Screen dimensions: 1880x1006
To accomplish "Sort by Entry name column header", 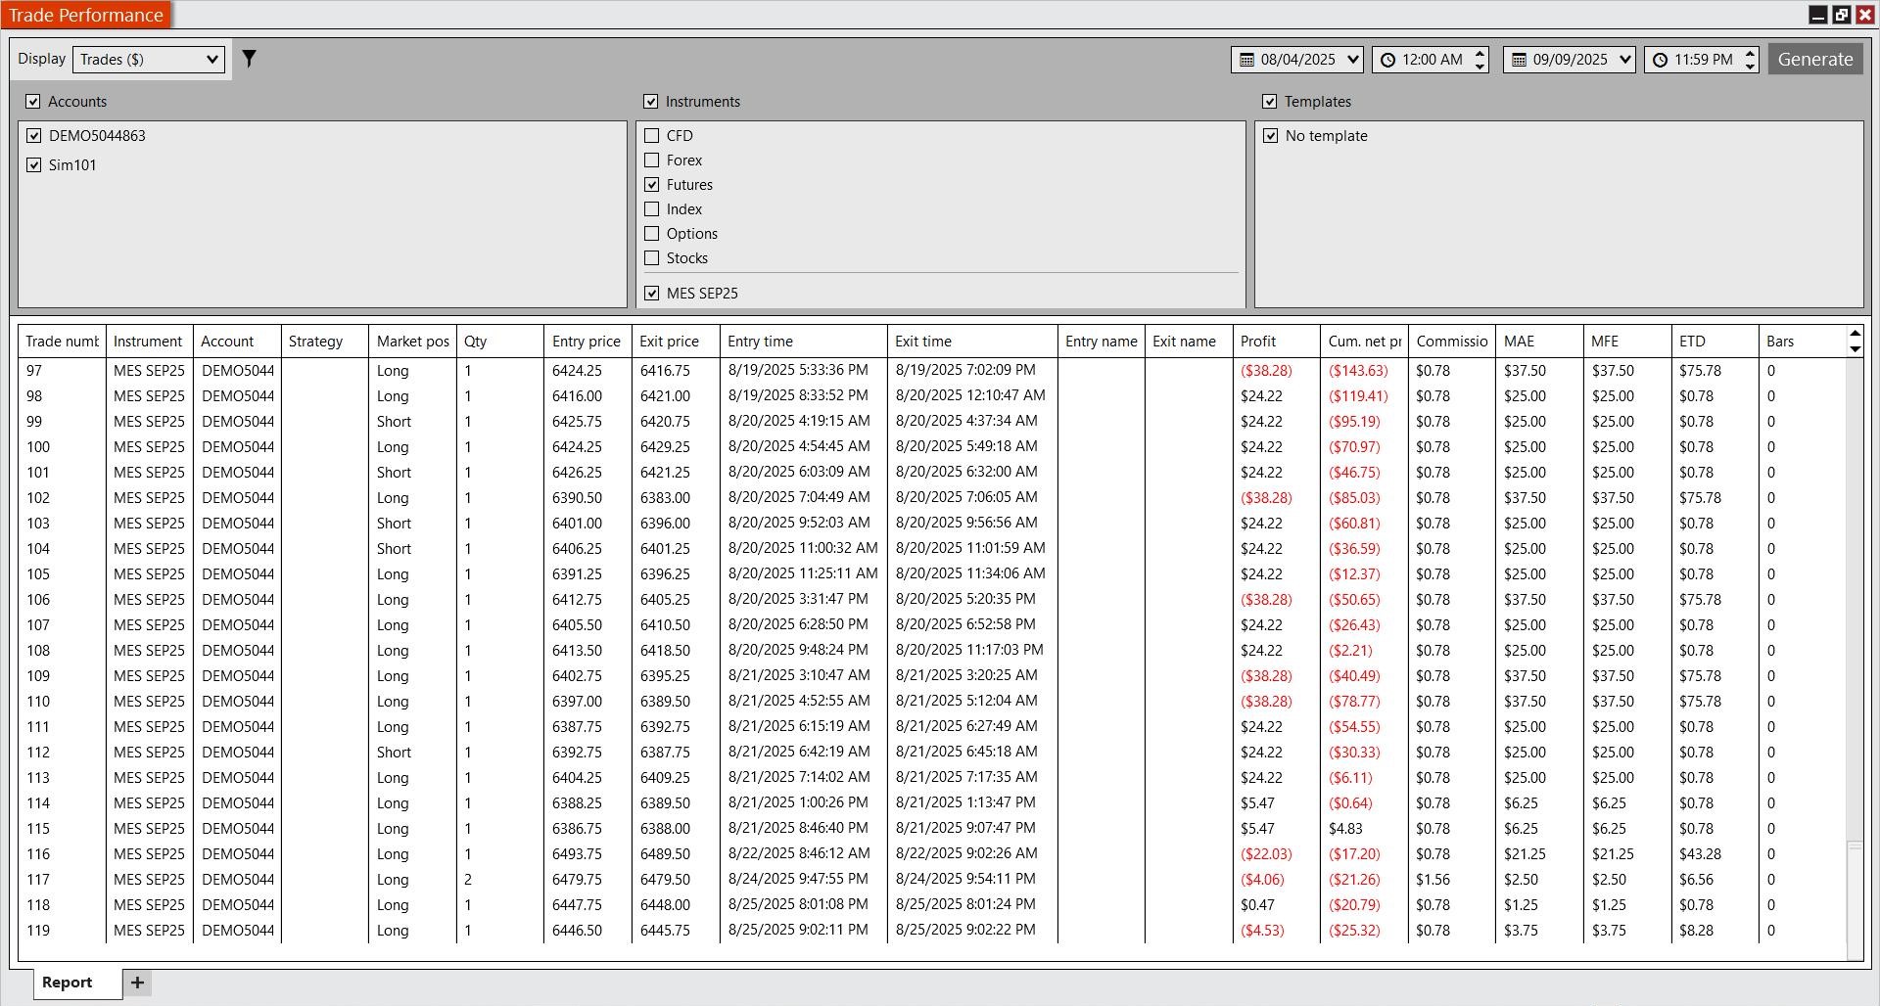I will tap(1102, 342).
